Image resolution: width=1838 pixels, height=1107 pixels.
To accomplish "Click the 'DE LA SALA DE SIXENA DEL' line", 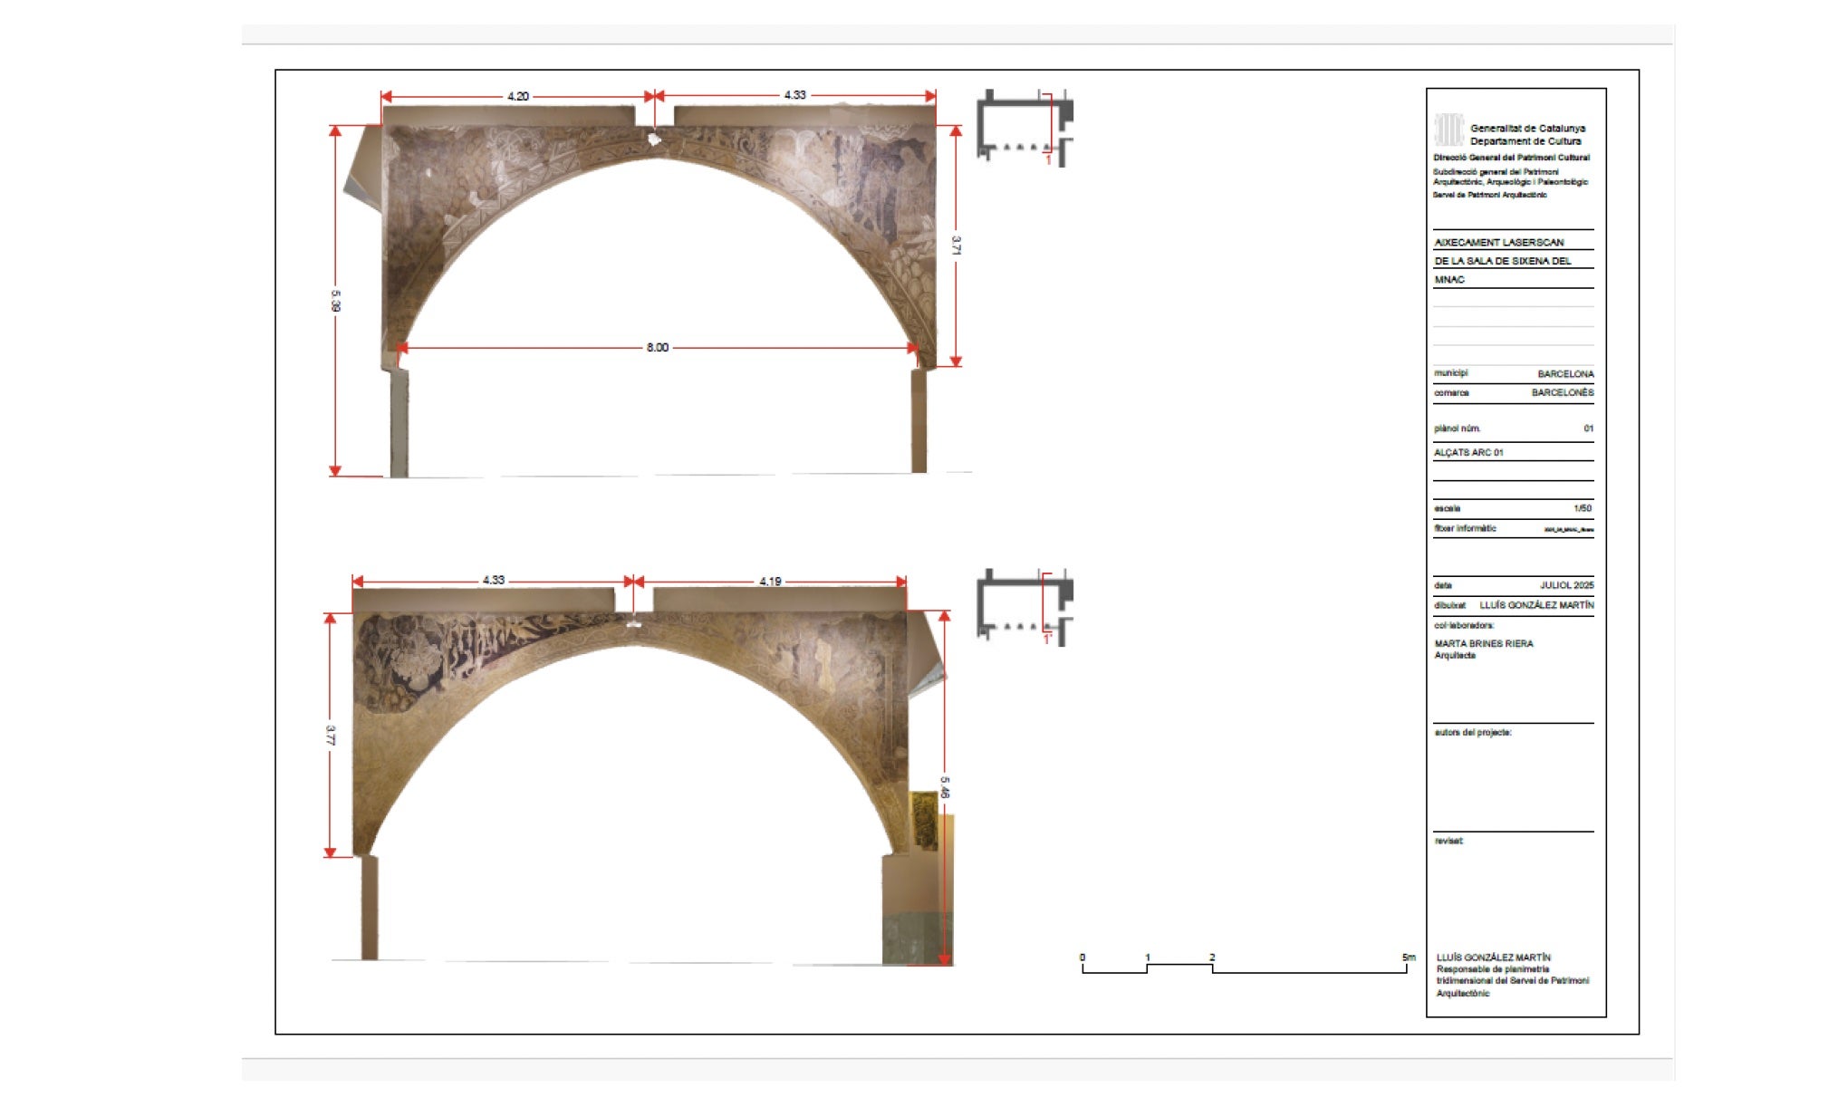I will pos(1503,261).
